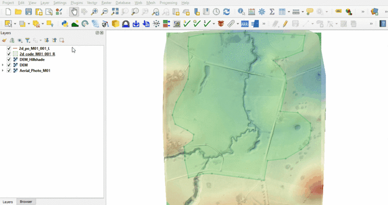388x205 pixels.
Task: Expand the DEM layer tree
Action: 3,65
